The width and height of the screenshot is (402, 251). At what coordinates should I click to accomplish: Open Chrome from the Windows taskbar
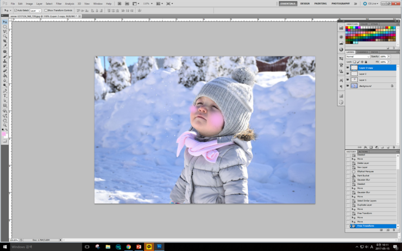click(x=128, y=247)
